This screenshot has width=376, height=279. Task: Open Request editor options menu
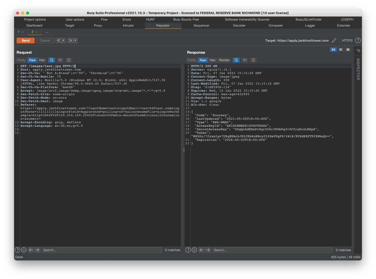69,60
